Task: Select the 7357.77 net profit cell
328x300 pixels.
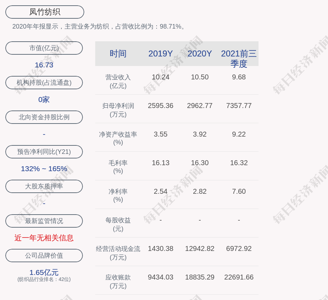Action: [x=239, y=106]
